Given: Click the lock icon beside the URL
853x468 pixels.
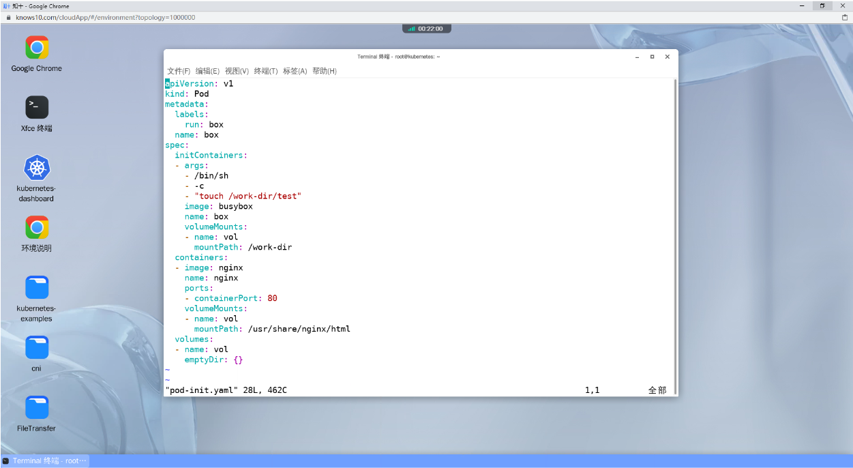Looking at the screenshot, I should 9,17.
